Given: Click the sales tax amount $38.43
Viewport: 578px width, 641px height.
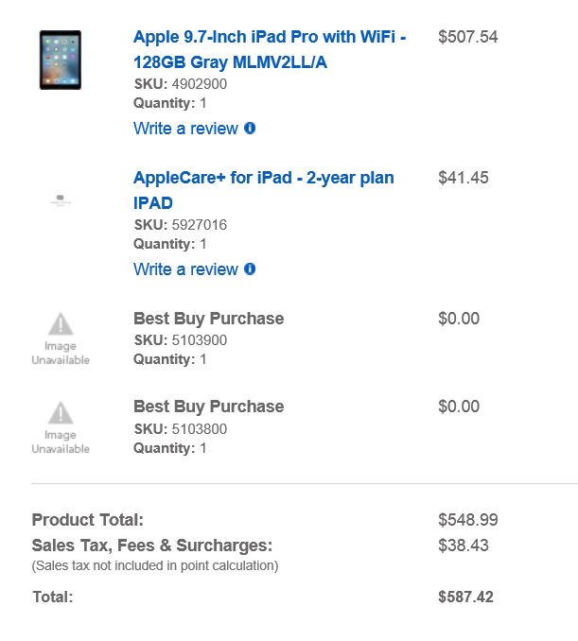Looking at the screenshot, I should [463, 546].
